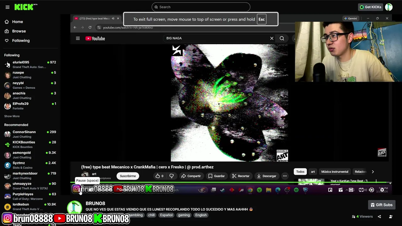Click the share stream icon
This screenshot has width=402, height=226.
[x=379, y=217]
